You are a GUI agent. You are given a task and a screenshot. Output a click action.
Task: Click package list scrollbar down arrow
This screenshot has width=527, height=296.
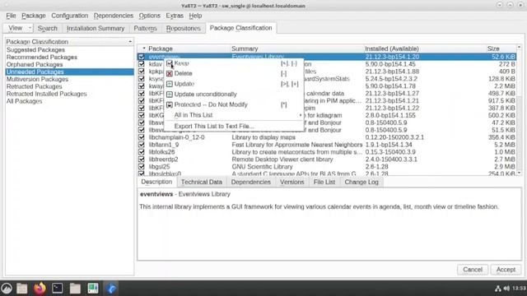tap(520, 173)
